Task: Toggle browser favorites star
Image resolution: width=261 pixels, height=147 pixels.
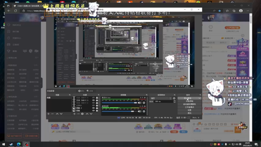Action: [x=220, y=11]
